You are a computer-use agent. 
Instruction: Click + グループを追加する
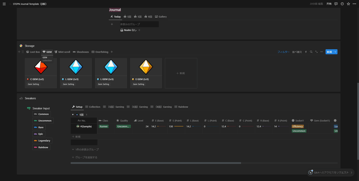click(85, 157)
